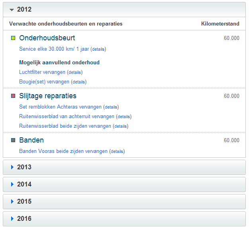This screenshot has width=249, height=230.
Task: Open Service elke 30.000 km link
Action: tap(54, 49)
